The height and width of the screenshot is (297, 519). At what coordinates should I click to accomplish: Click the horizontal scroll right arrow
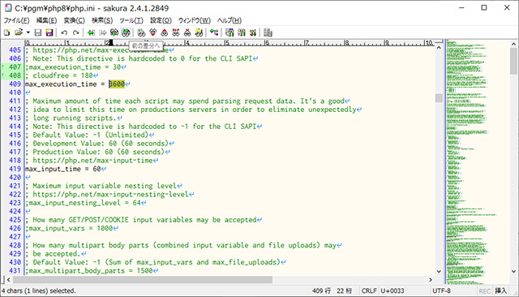pyautogui.click(x=431, y=280)
